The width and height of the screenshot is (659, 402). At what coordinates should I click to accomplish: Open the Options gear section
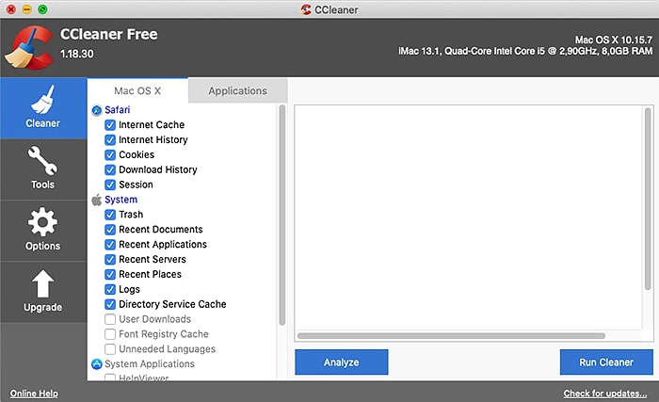[43, 231]
